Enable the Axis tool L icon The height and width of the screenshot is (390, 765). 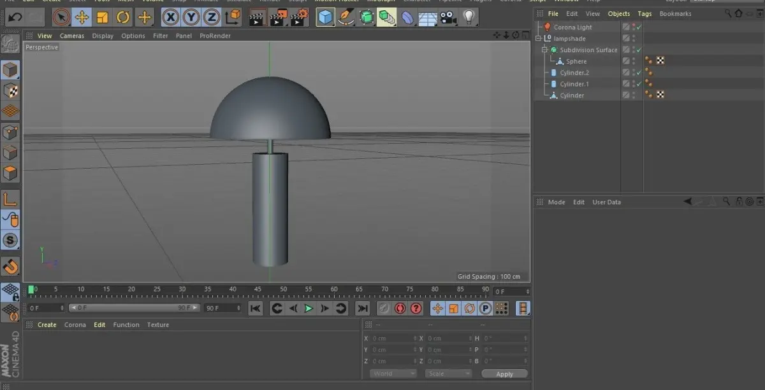point(10,199)
